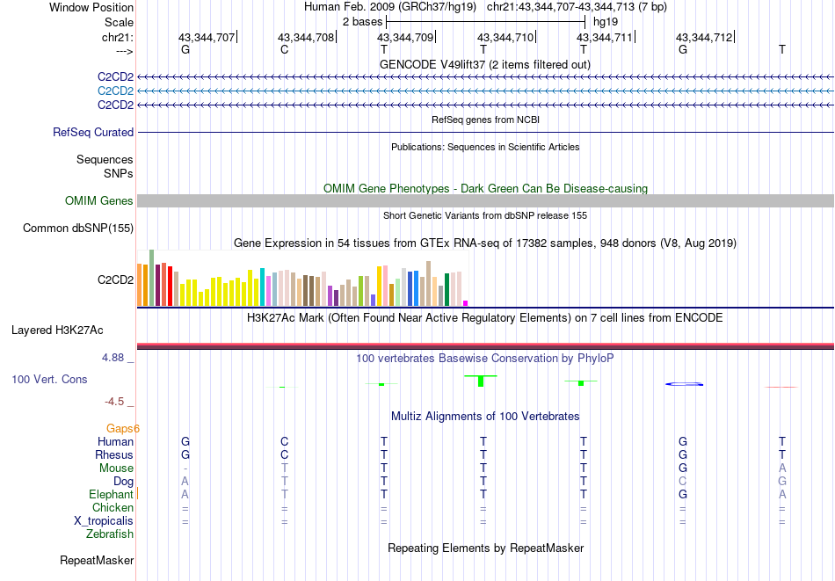
Task: Click the blue outlined PhyloP conservation marker
Action: (x=685, y=384)
